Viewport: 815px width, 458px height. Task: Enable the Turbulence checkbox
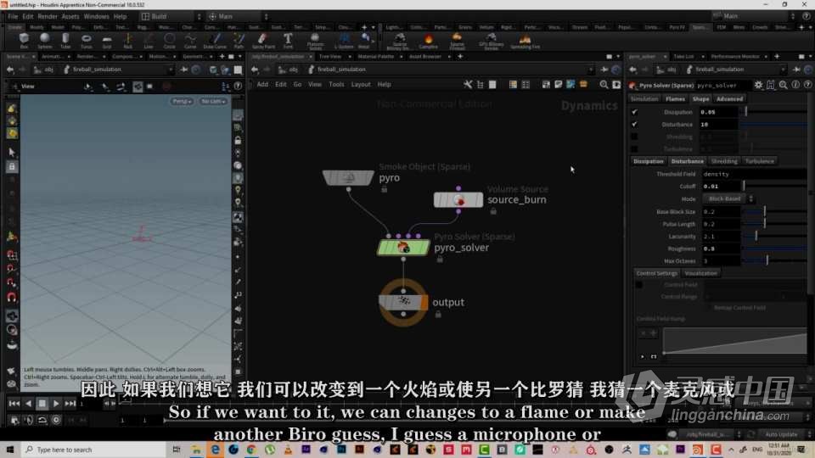[x=634, y=148]
